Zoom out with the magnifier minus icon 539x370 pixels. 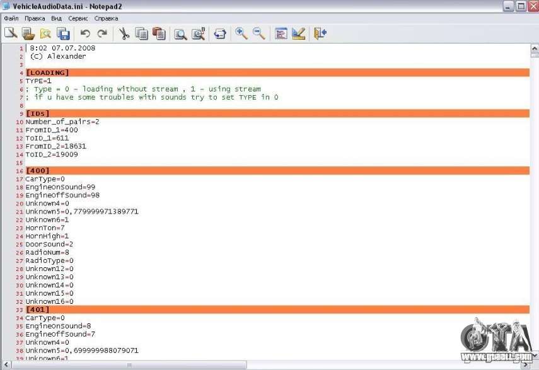pyautogui.click(x=259, y=33)
